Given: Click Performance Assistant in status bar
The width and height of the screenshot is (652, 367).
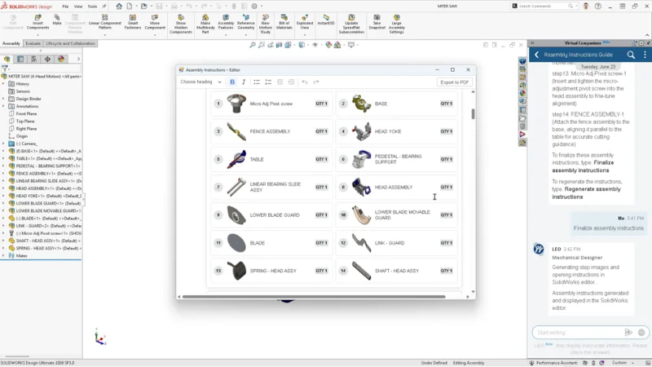Looking at the screenshot, I should point(553,363).
